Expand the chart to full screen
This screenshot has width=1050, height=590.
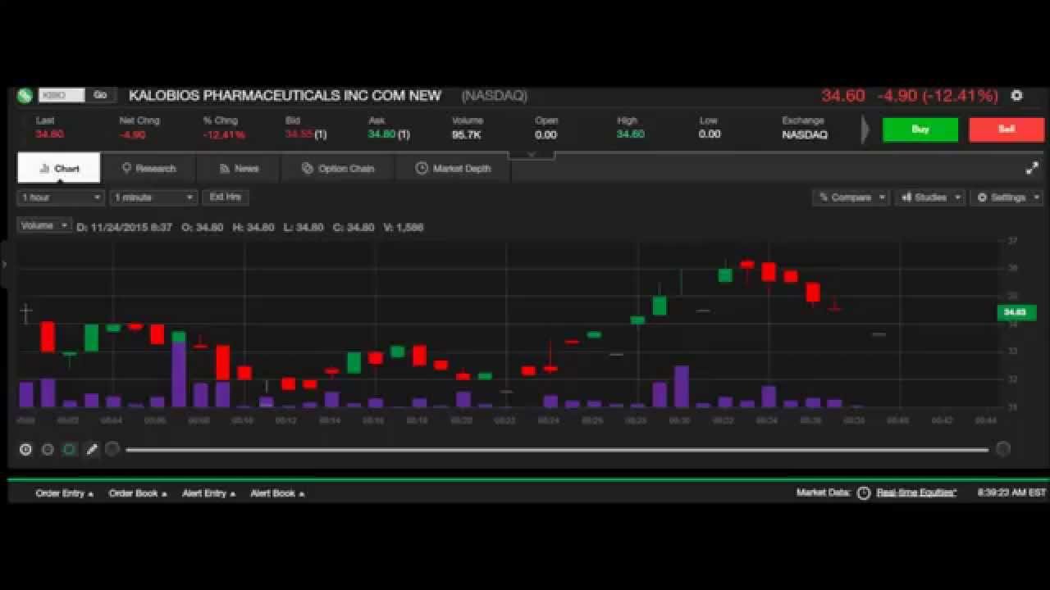pos(1032,169)
